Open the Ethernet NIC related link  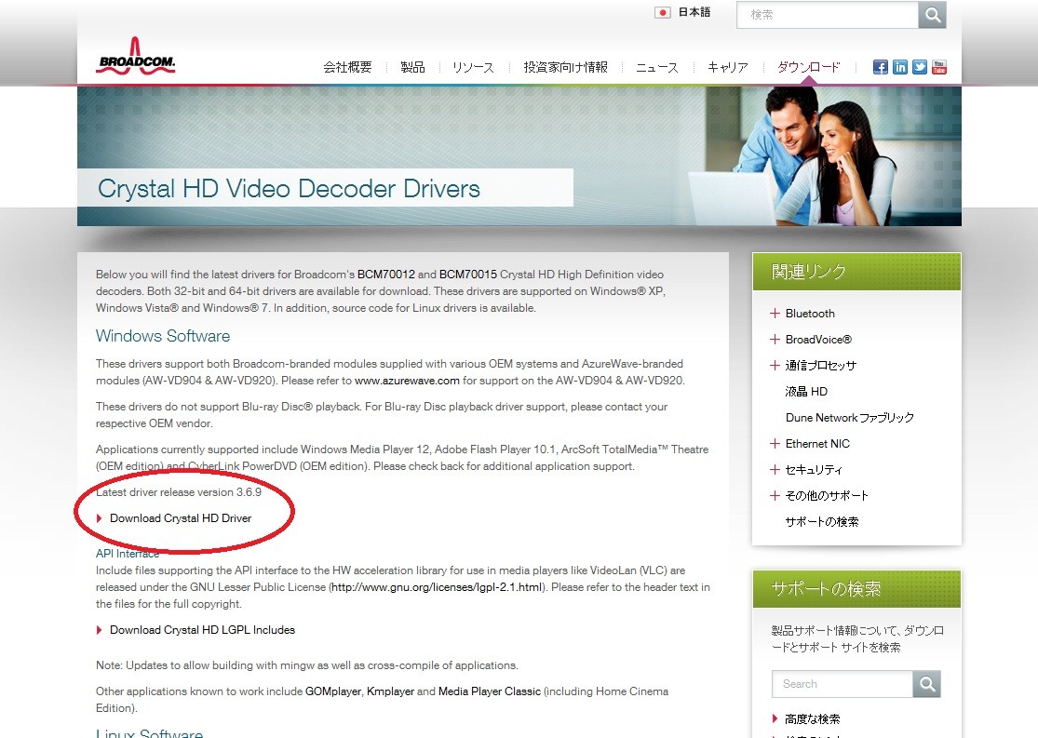pos(817,444)
